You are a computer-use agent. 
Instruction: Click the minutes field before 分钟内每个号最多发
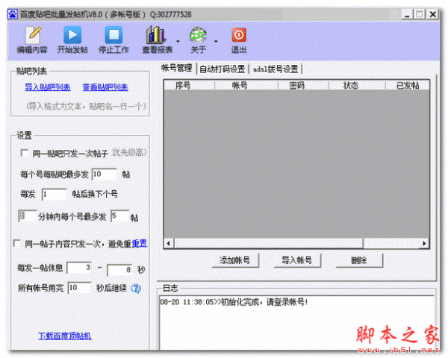click(x=28, y=216)
